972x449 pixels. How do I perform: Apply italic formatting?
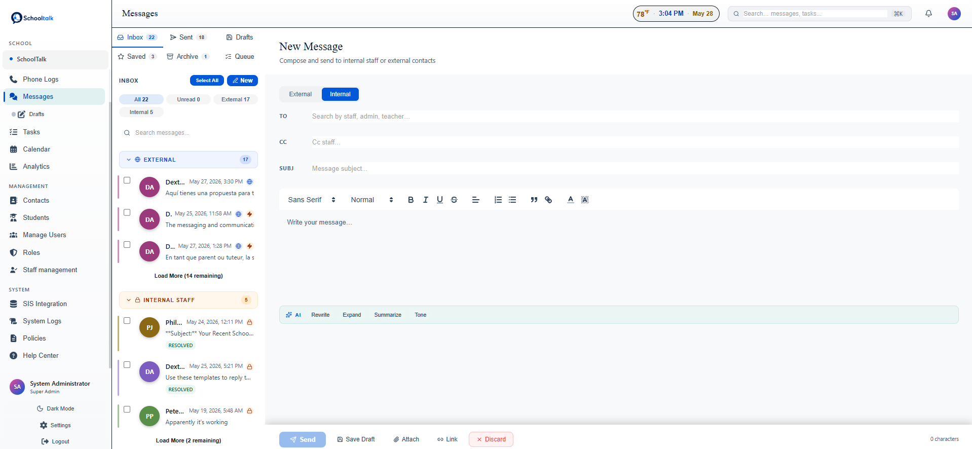point(426,200)
